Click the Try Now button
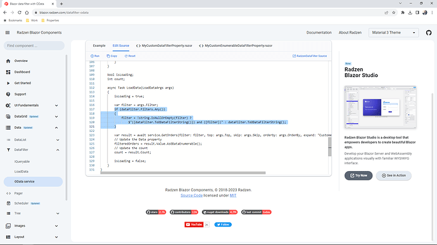This screenshot has height=245, width=437. (358, 176)
